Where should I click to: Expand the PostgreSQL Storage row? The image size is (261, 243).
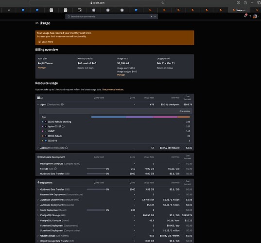pyautogui.click(x=38, y=215)
